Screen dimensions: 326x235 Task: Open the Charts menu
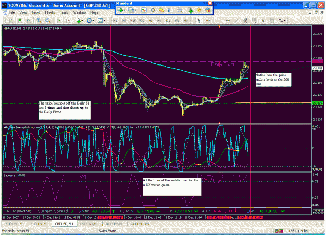(50, 12)
